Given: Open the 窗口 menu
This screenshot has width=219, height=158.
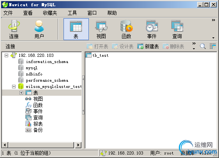Looking at the screenshot, I should [x=92, y=13].
